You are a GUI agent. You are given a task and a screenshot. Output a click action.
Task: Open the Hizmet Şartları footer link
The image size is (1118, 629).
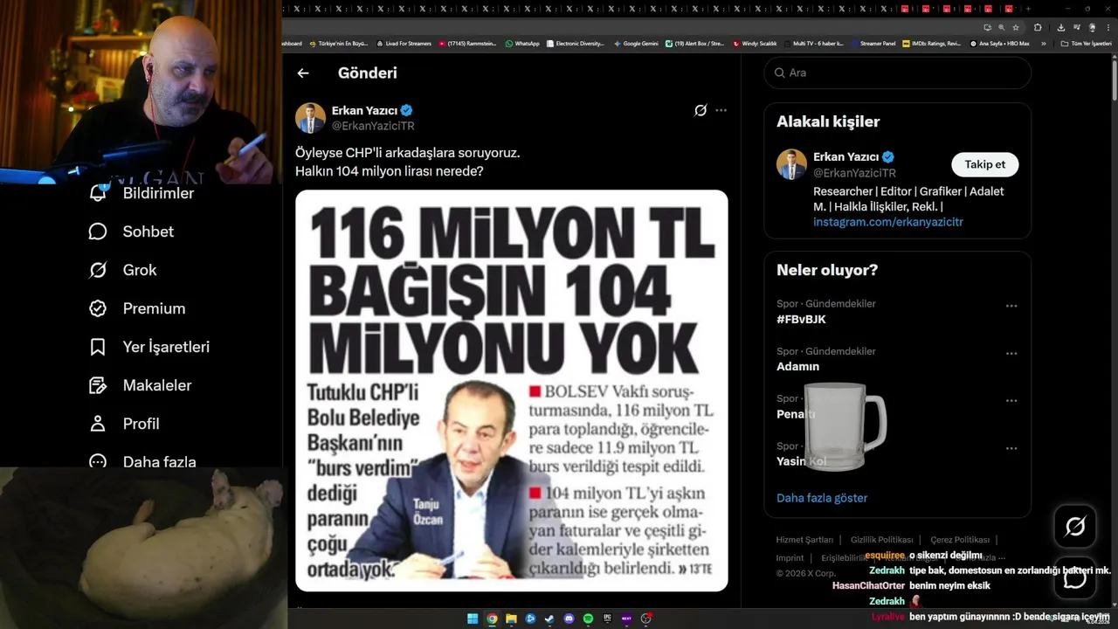[804, 540]
